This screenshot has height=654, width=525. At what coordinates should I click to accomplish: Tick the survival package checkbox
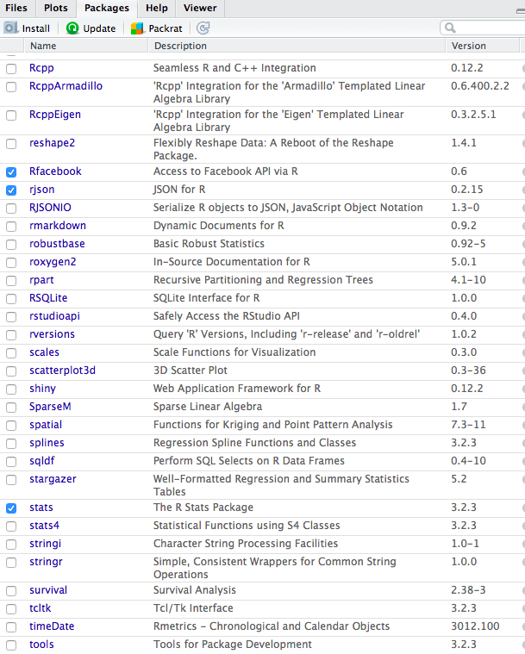(x=11, y=590)
